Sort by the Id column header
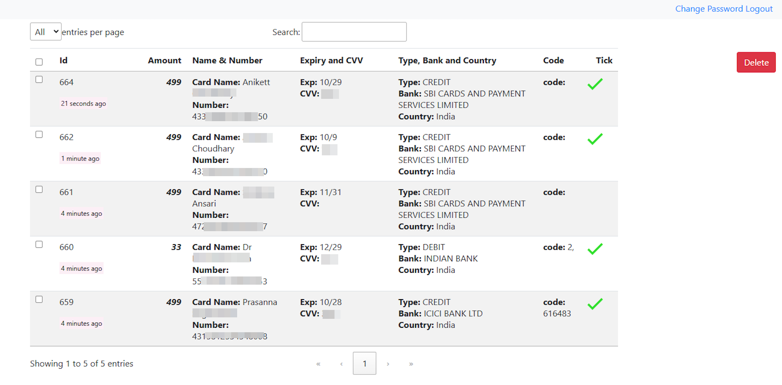The height and width of the screenshot is (385, 782). pos(64,60)
